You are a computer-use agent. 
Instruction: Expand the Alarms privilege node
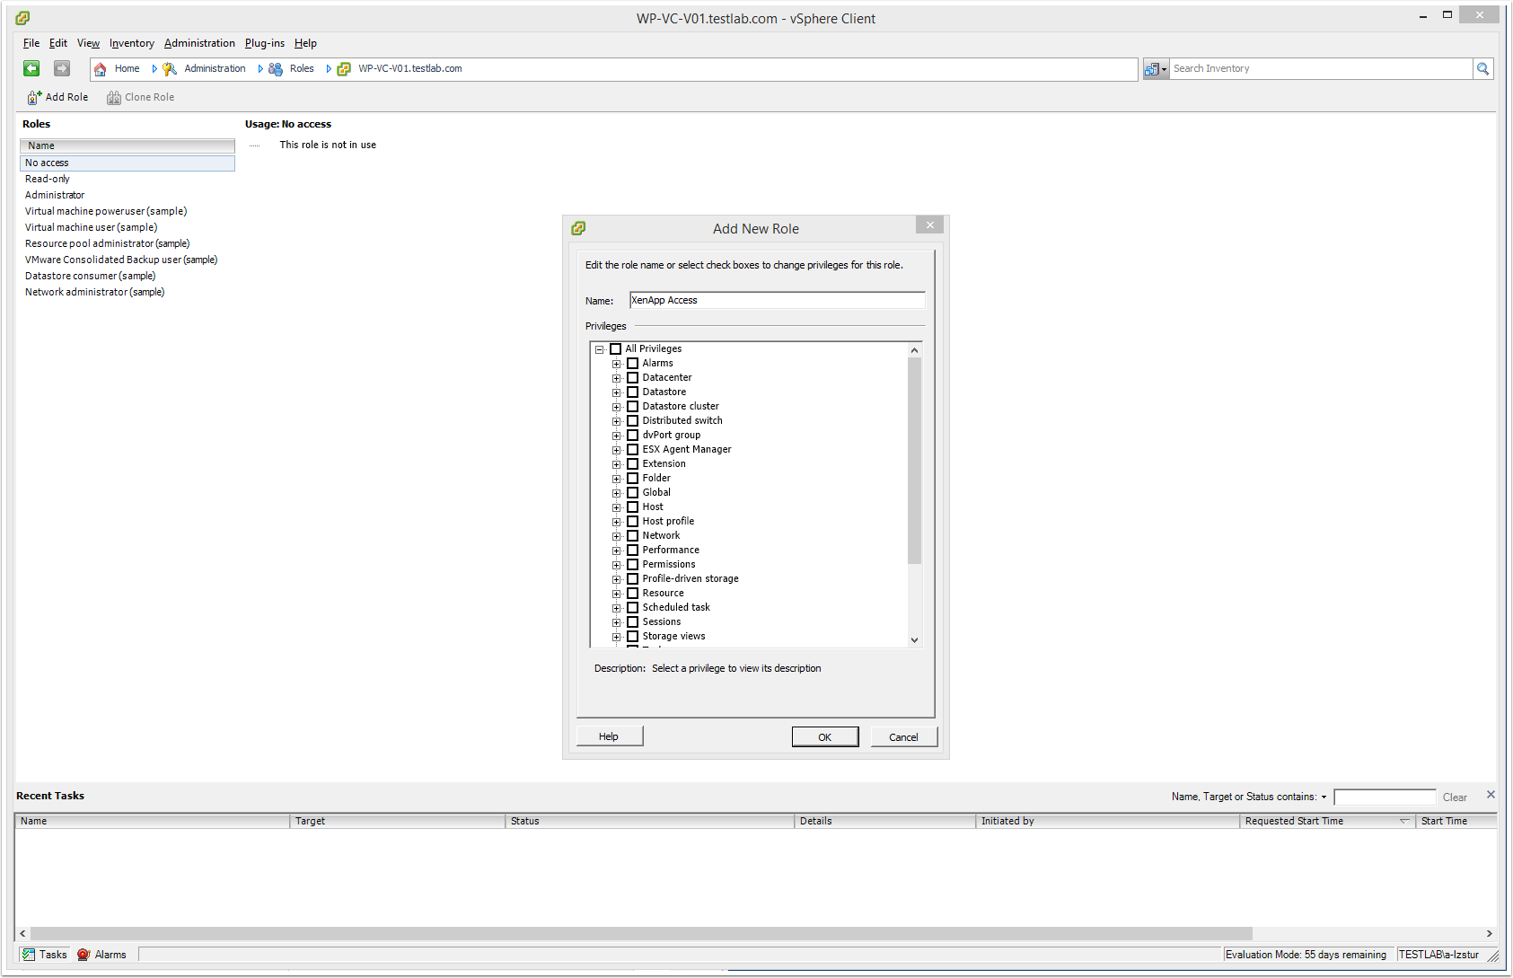616,364
